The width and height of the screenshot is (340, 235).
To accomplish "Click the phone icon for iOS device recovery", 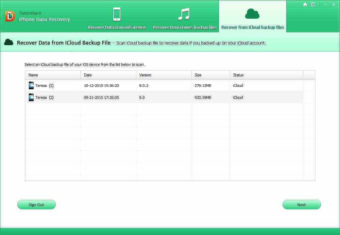I will [117, 14].
